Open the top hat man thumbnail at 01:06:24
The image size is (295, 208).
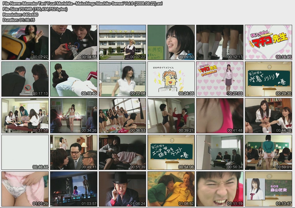pyautogui.click(x=122, y=189)
